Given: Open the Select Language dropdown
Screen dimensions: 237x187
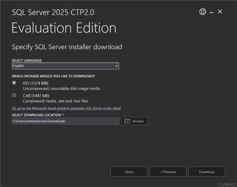Looking at the screenshot, I should pyautogui.click(x=66, y=66).
